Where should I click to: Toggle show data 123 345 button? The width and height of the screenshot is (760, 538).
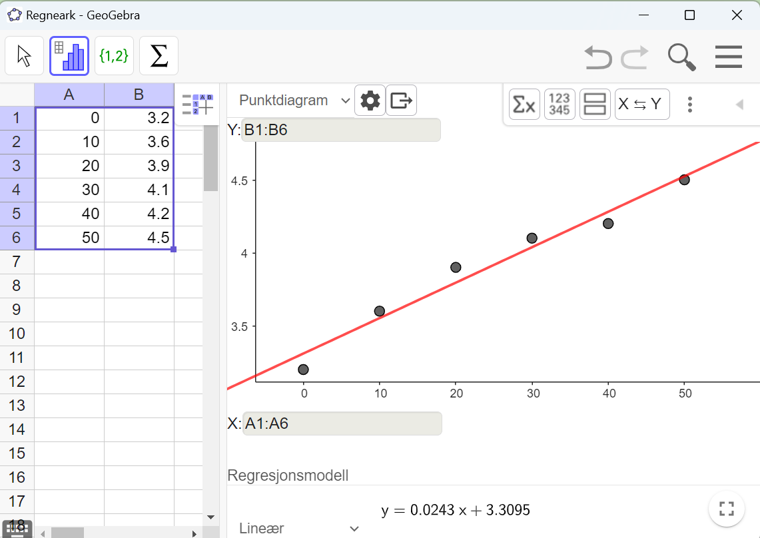pos(560,105)
